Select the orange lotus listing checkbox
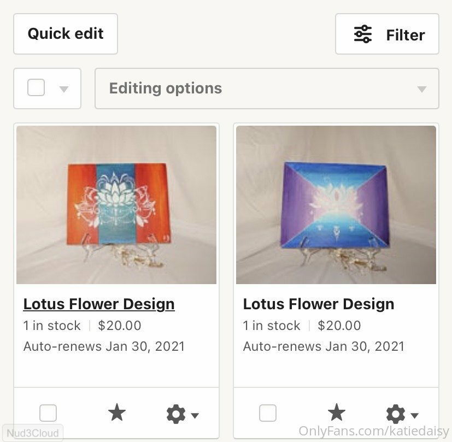 point(48,414)
